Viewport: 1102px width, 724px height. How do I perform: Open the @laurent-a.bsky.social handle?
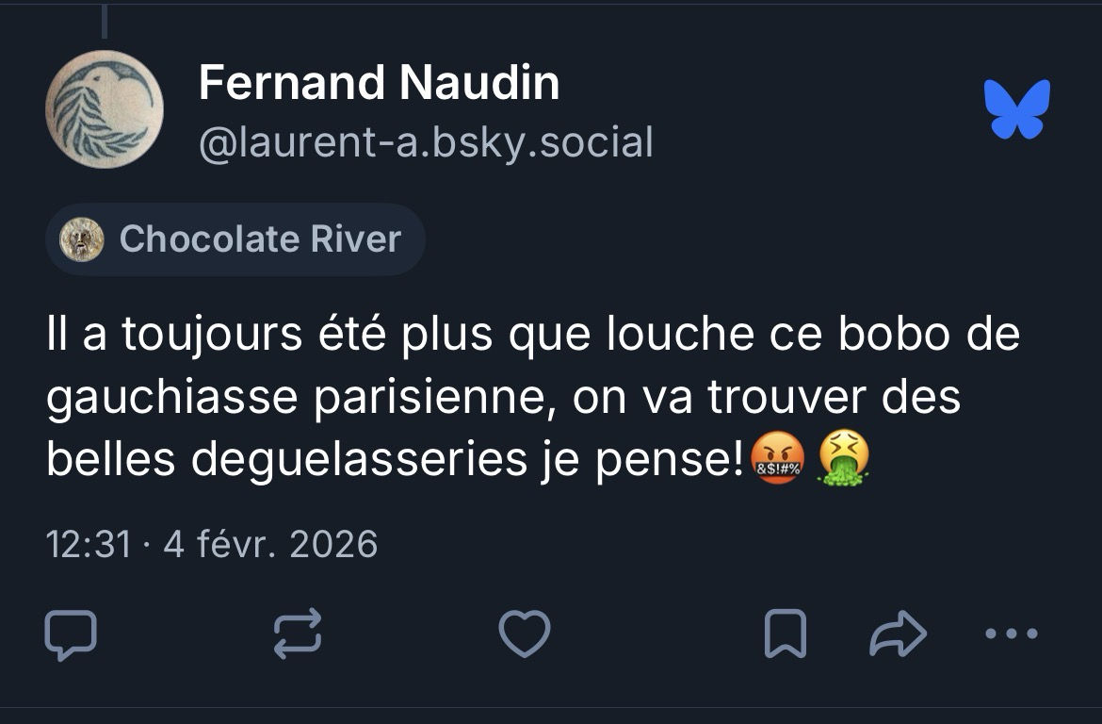pos(426,142)
